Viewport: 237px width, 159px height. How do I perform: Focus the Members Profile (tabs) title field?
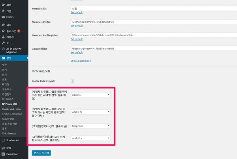[x=154, y=35]
